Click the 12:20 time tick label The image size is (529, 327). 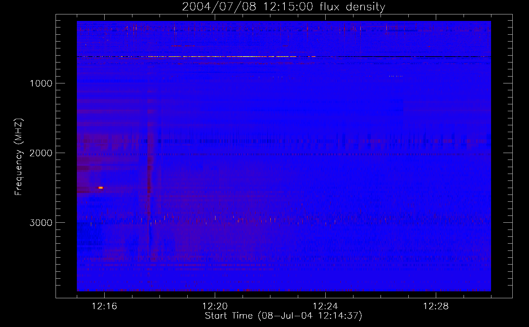(215, 306)
